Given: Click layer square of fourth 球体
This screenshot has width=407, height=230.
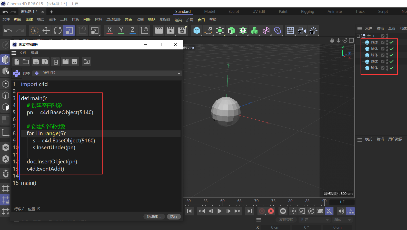Looking at the screenshot, I should click(383, 61).
